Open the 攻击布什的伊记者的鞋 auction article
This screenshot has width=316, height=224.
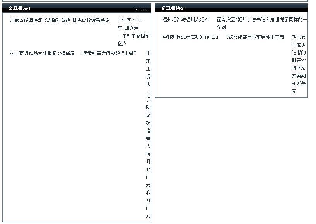[x=299, y=64]
